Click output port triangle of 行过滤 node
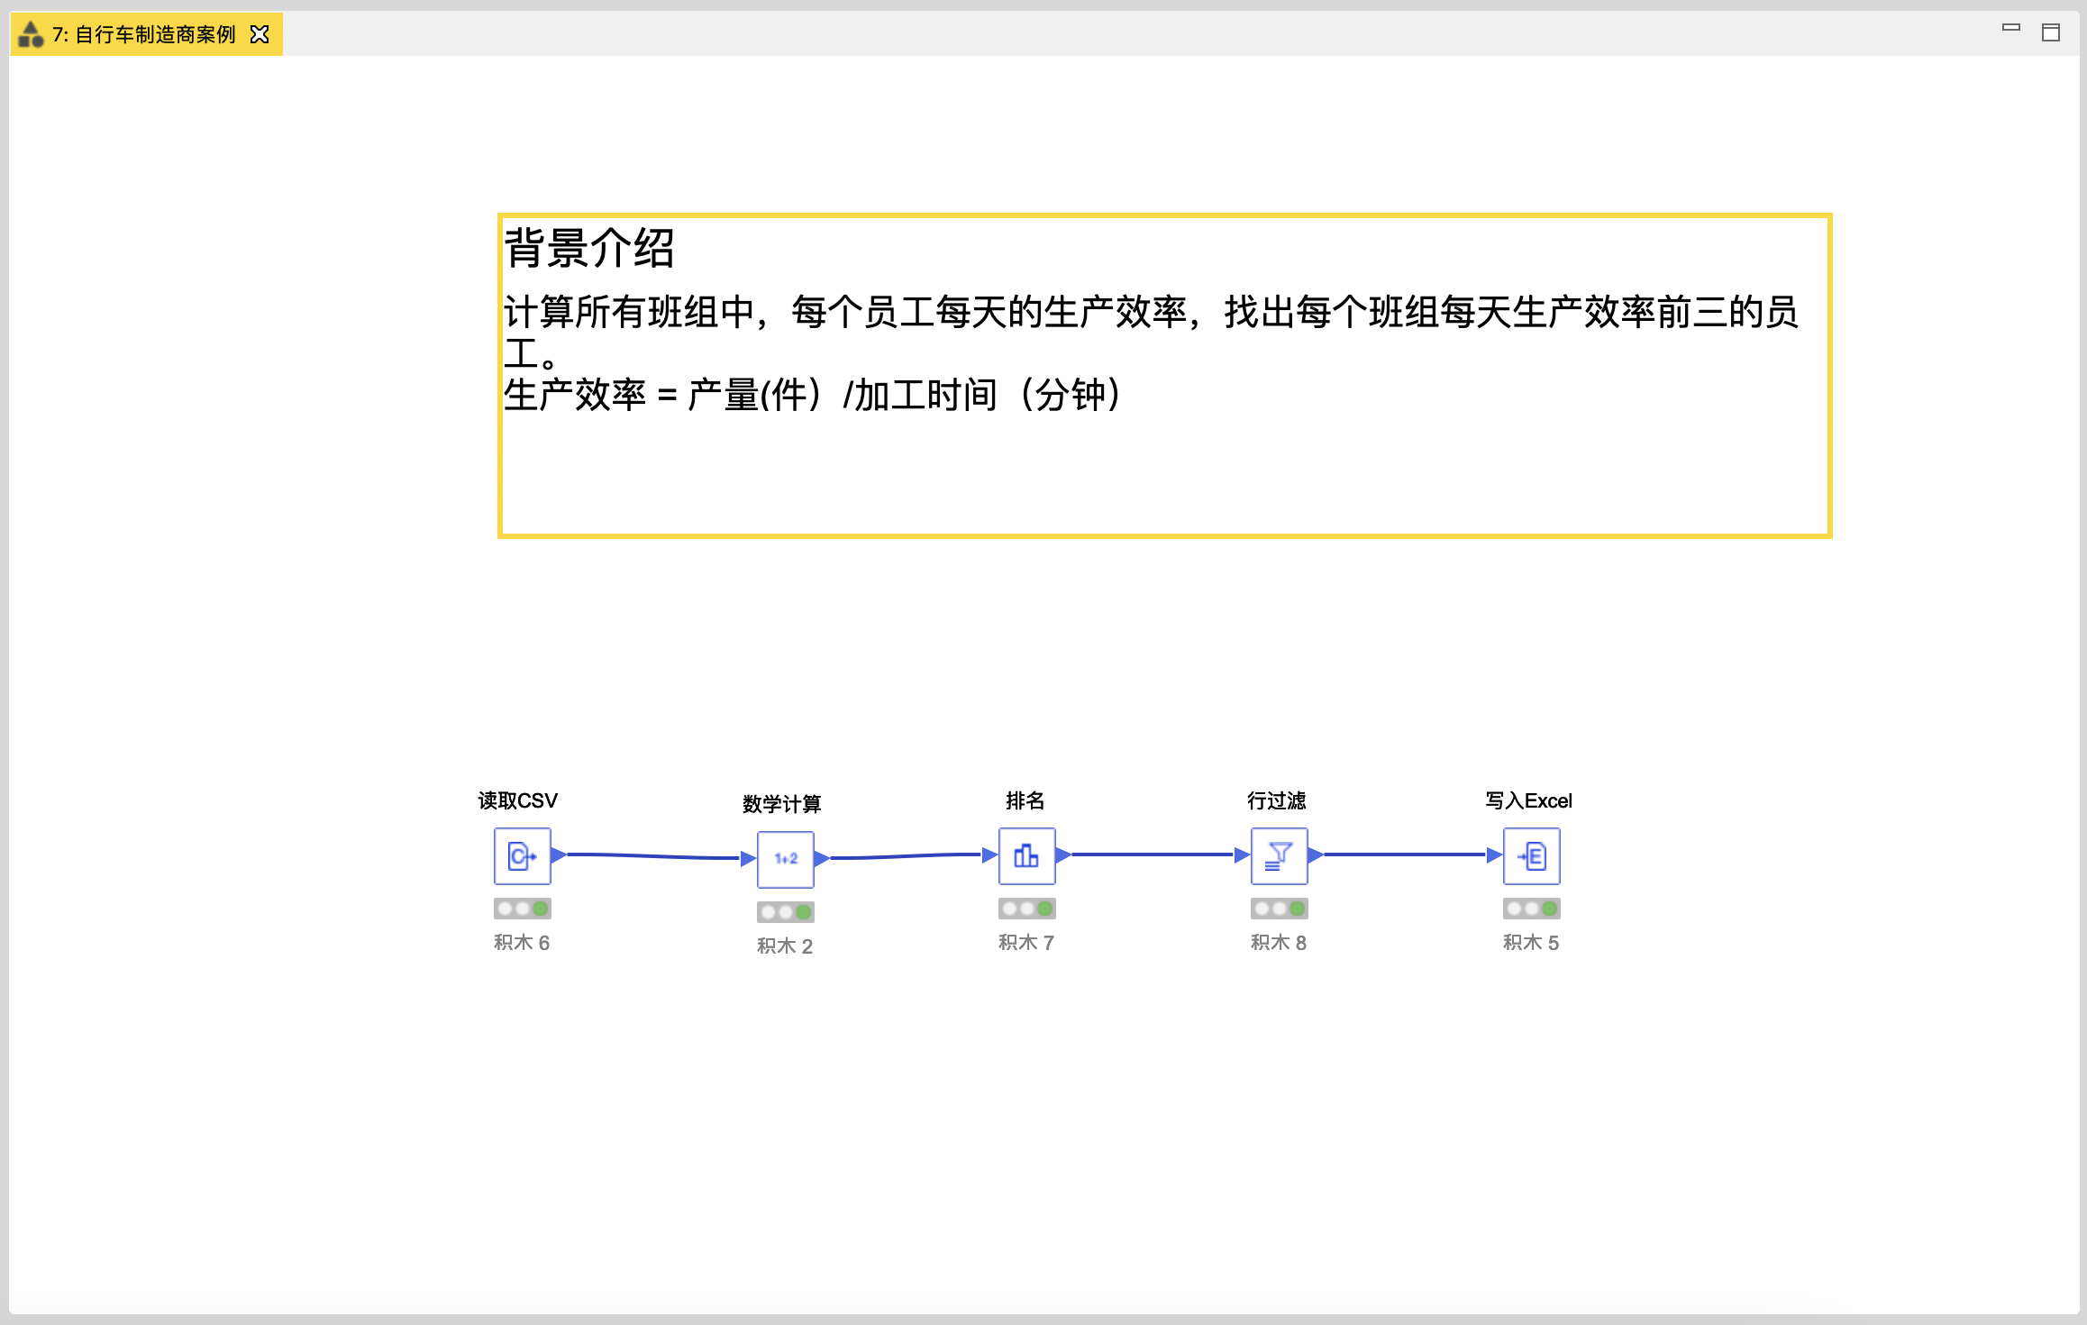This screenshot has height=1325, width=2087. coord(1315,854)
